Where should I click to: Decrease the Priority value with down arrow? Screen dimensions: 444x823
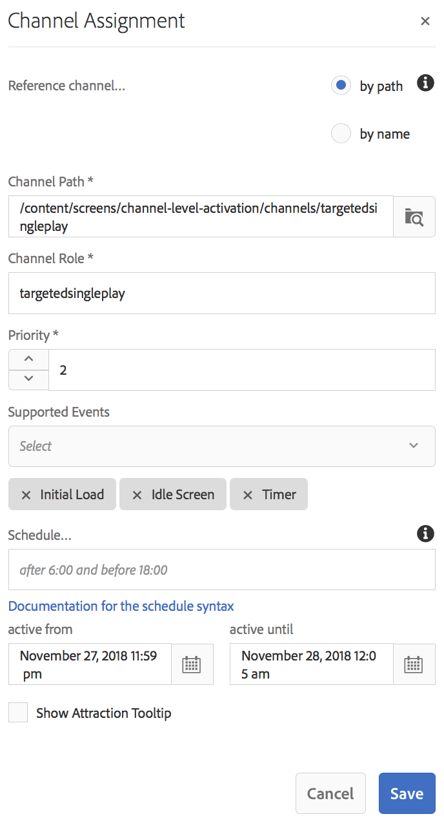coord(28,379)
